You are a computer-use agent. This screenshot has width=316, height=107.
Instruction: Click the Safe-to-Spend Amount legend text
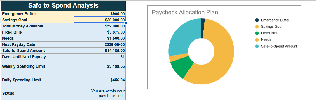(279, 46)
